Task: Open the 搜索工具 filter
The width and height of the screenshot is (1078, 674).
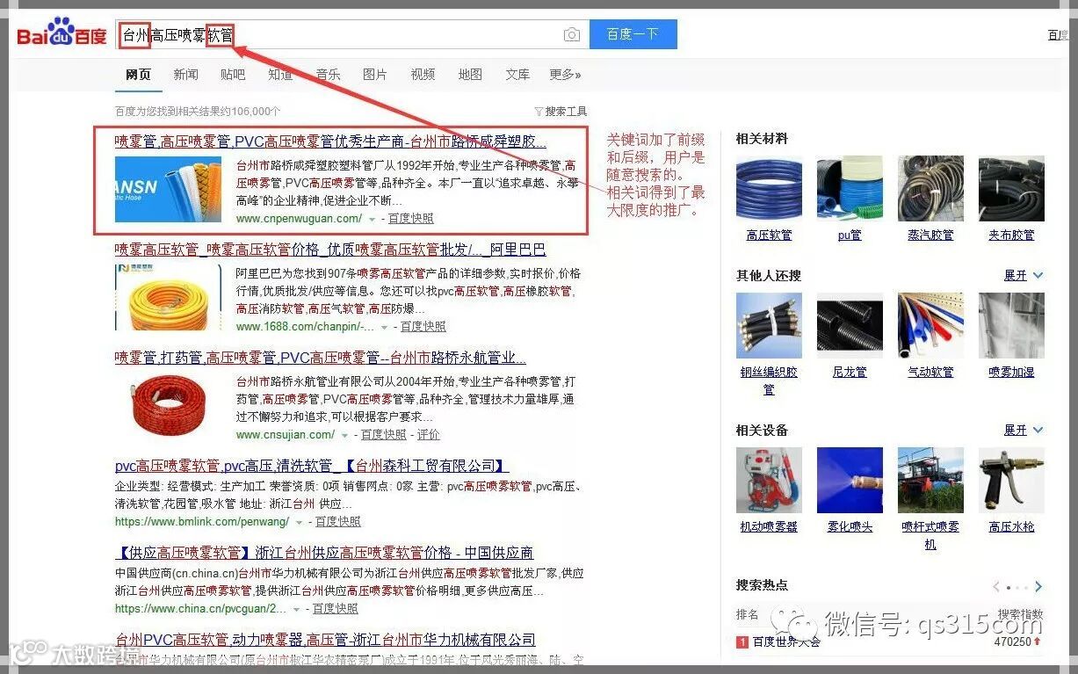Action: (x=561, y=112)
